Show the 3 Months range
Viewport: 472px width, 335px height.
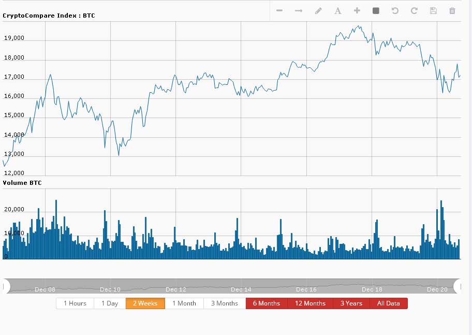tap(225, 303)
